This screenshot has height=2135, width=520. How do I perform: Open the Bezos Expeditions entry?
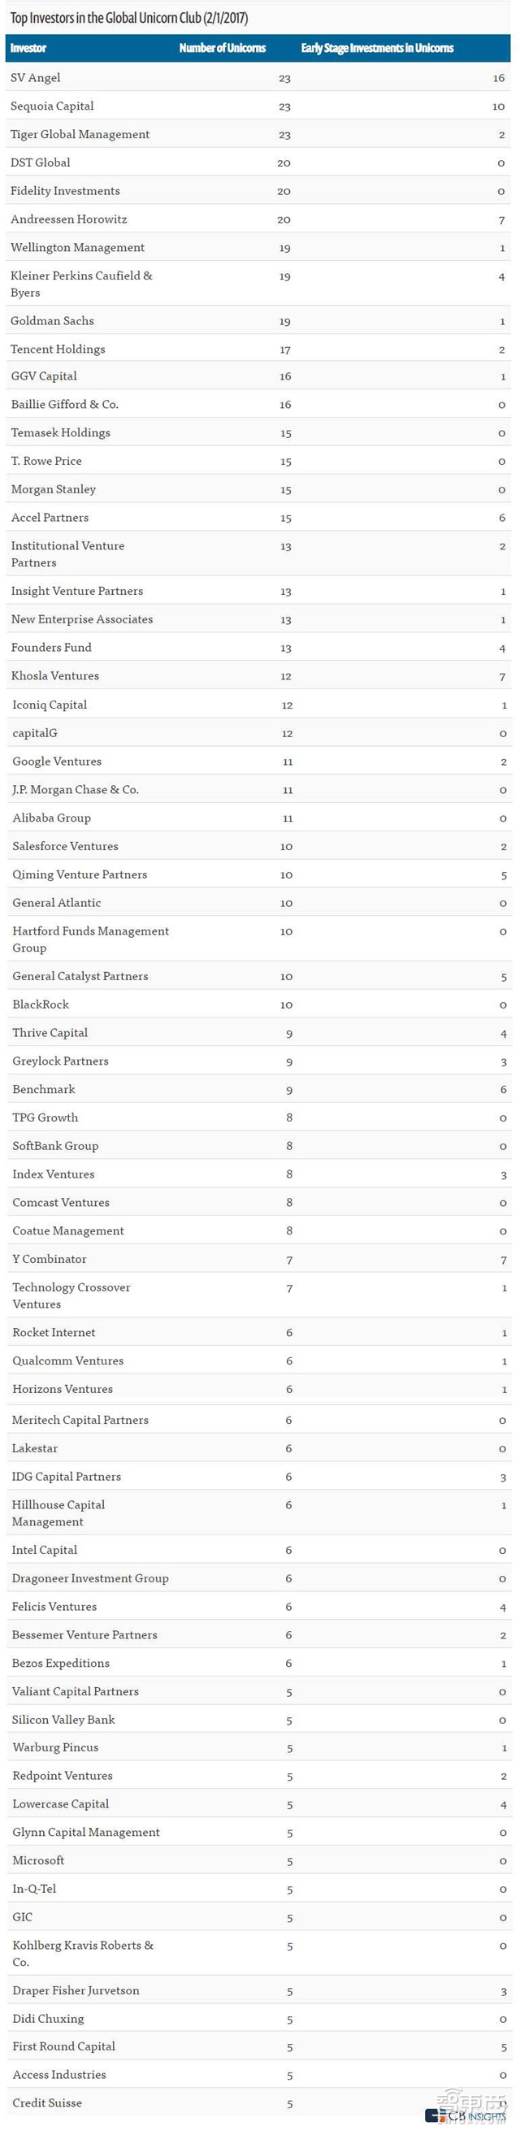[x=60, y=1664]
